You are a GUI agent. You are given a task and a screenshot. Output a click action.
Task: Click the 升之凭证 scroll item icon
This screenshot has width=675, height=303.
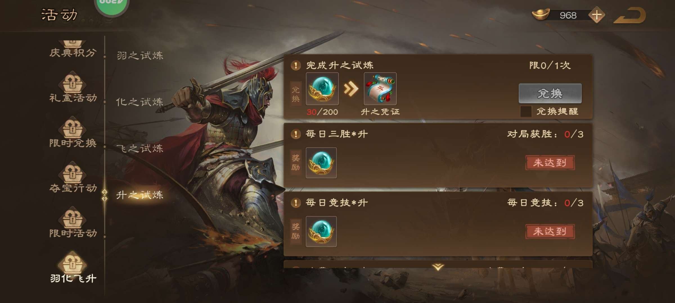click(380, 89)
